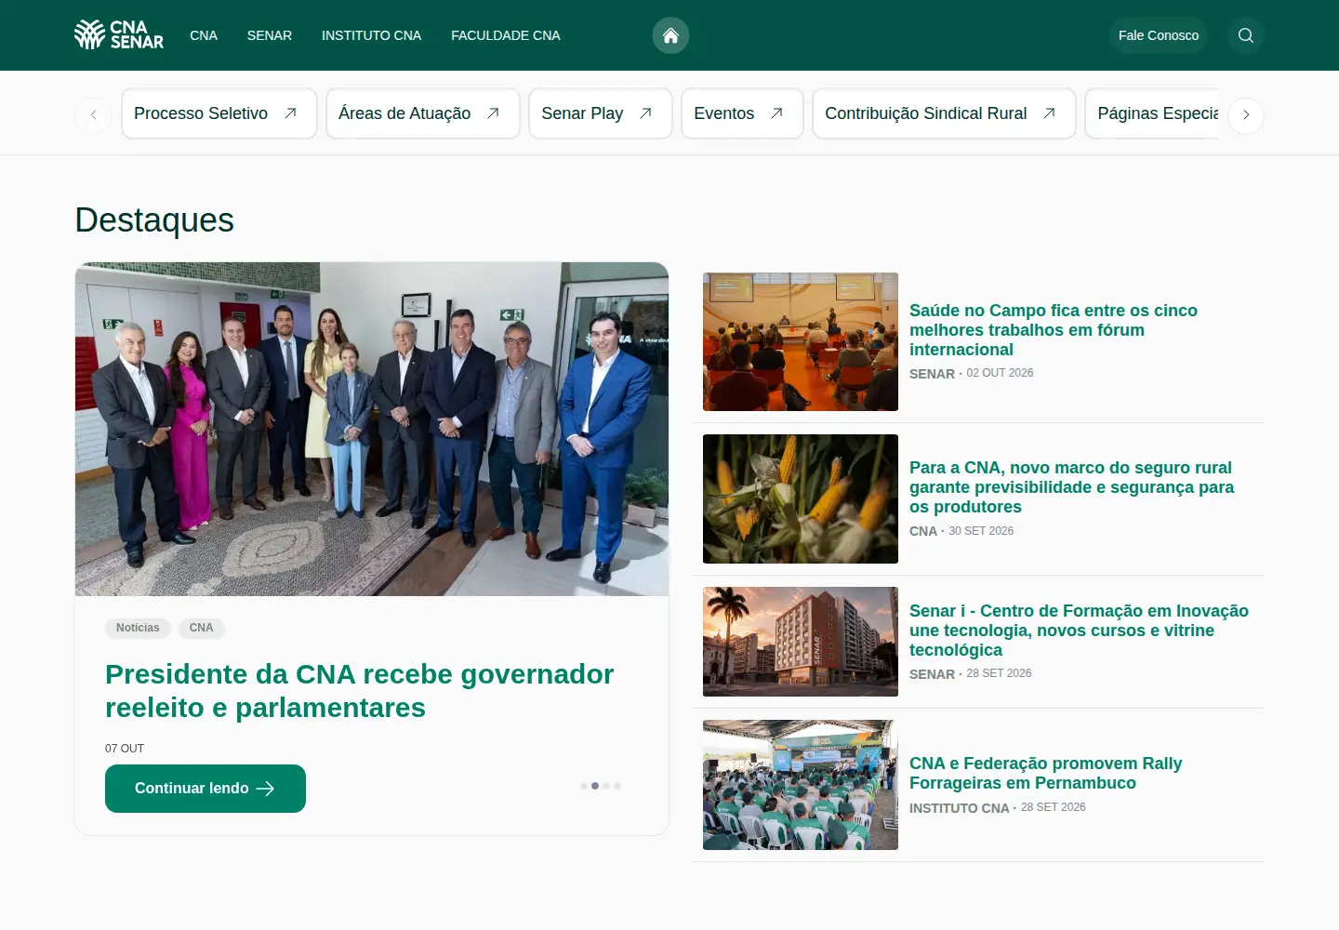Click the featured group photo

[372, 429]
